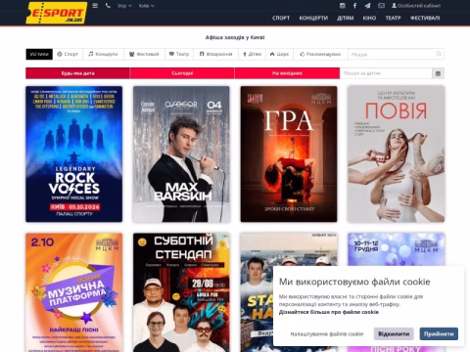Open the calendar date picker icon
Image resolution: width=470 pixels, height=352 pixels.
[x=438, y=73]
